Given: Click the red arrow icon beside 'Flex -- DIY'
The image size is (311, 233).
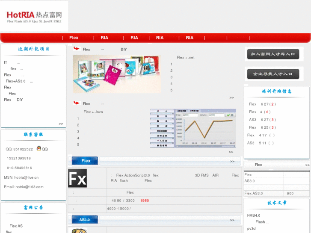Looking at the screenshot, I should [77, 48].
